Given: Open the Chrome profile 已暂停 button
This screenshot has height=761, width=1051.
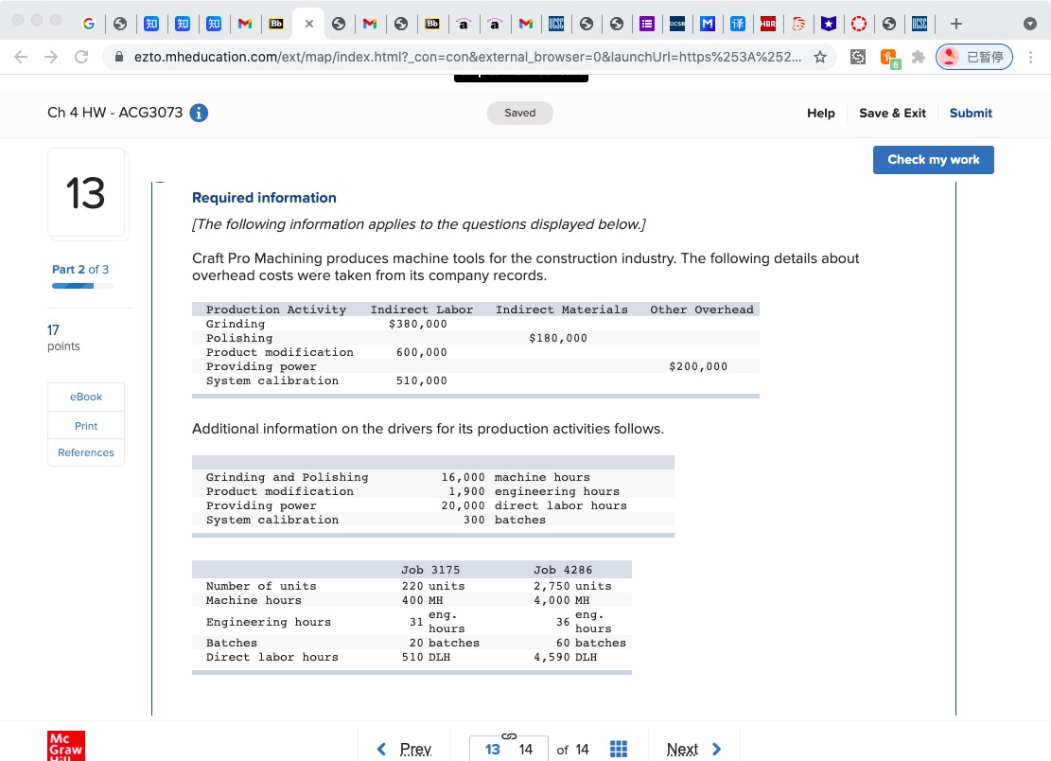Looking at the screenshot, I should point(974,57).
